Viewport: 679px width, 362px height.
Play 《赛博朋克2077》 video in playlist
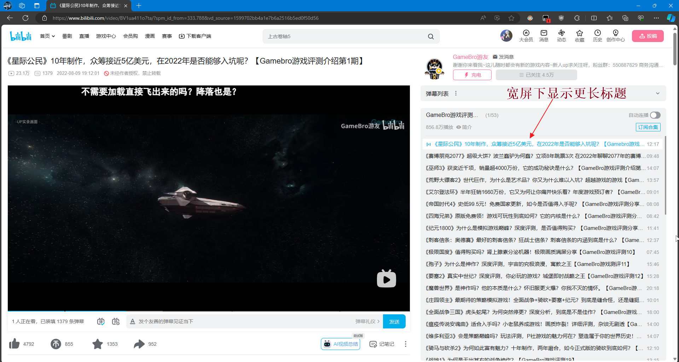pyautogui.click(x=542, y=156)
